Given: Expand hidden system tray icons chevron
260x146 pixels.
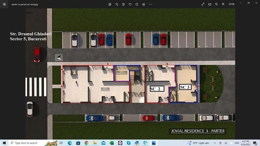Looking at the screenshot, I should [x=215, y=143].
